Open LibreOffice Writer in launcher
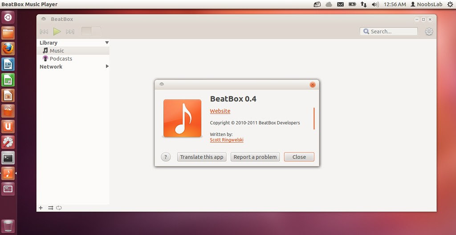Image resolution: width=456 pixels, height=235 pixels. point(8,64)
